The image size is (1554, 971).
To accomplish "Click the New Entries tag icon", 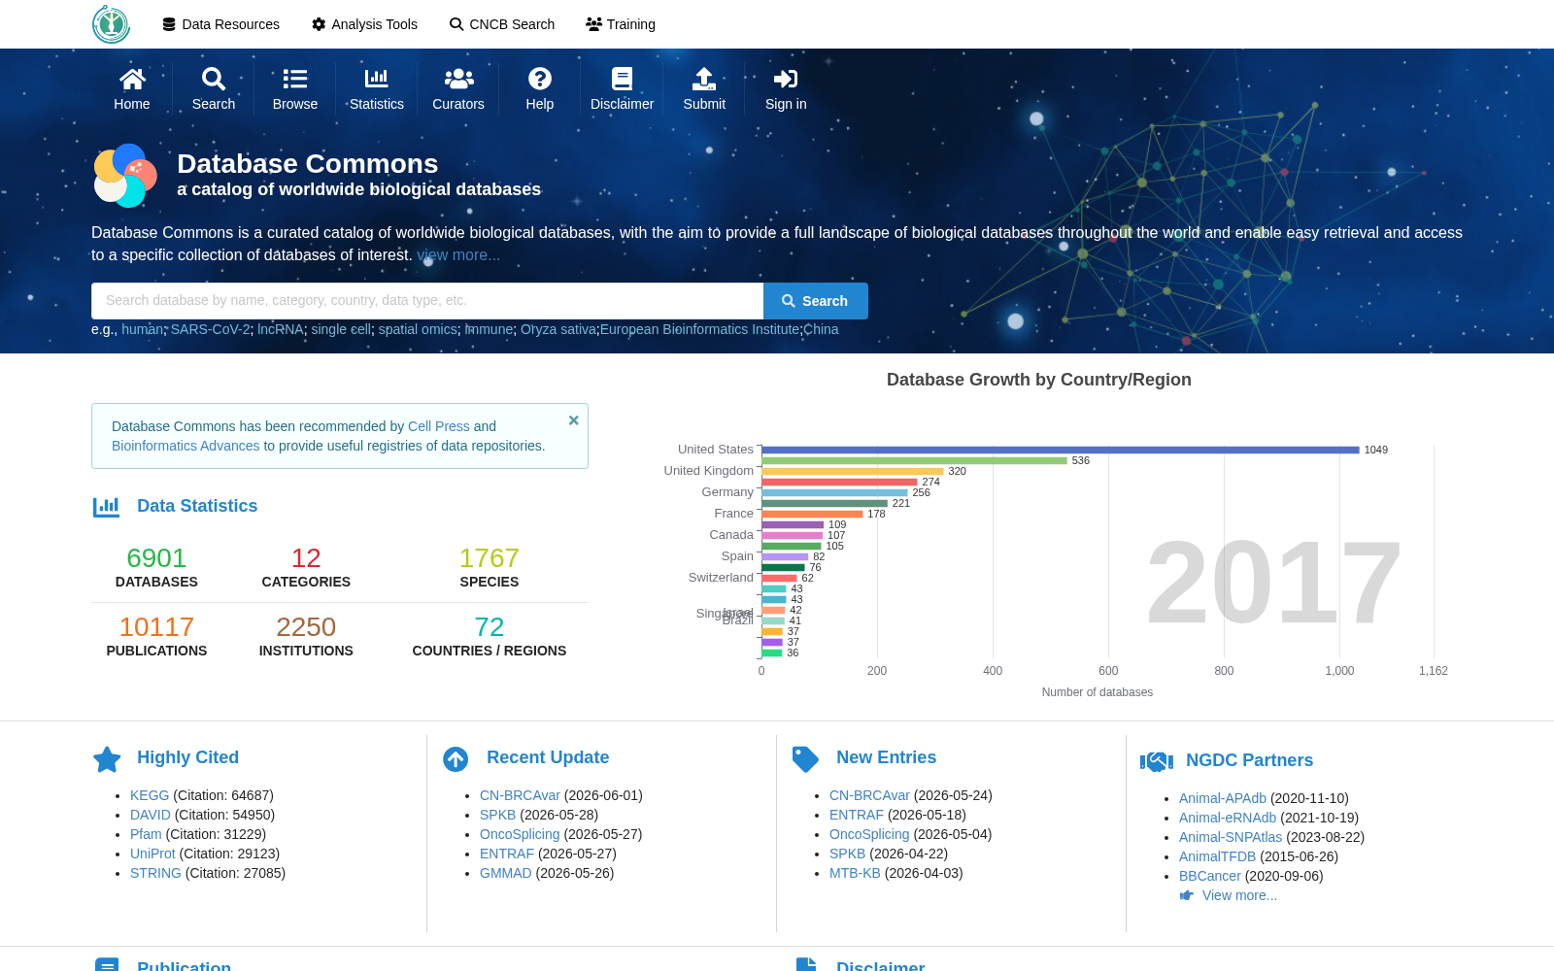I will click(x=805, y=759).
